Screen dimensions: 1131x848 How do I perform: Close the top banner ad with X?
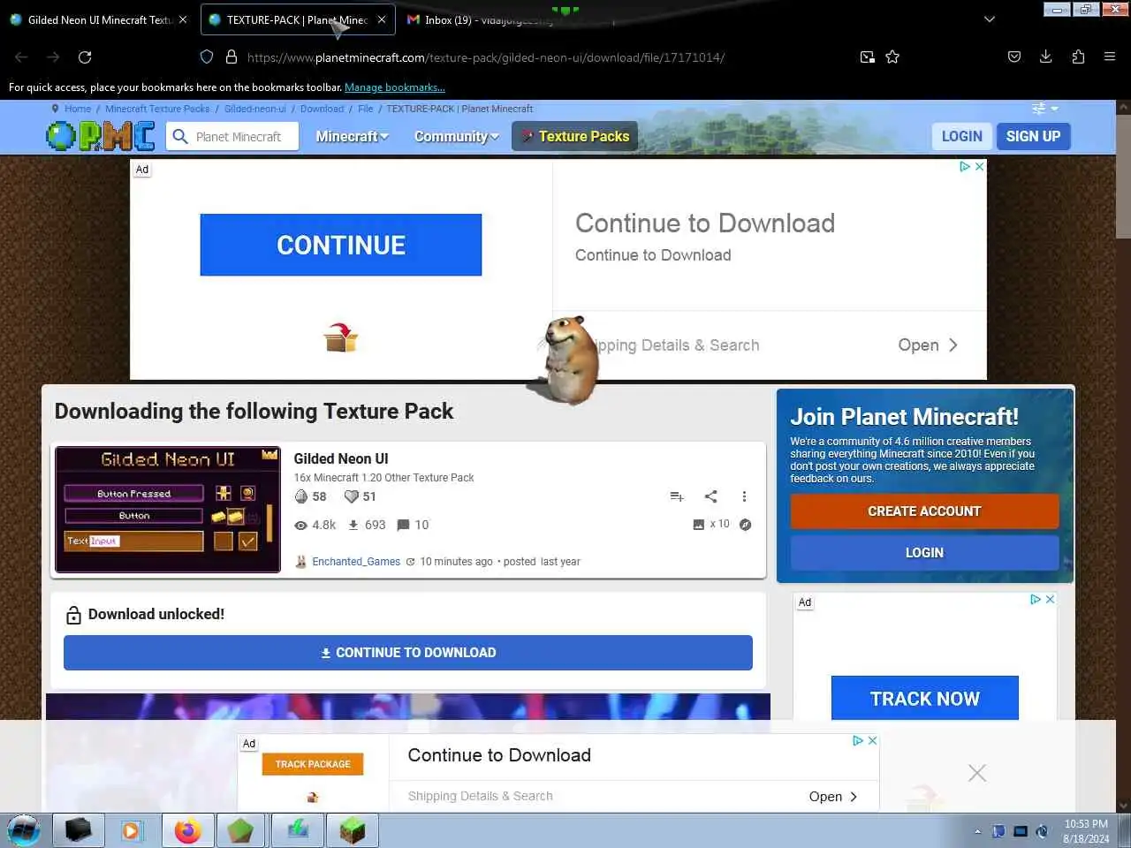click(x=979, y=166)
